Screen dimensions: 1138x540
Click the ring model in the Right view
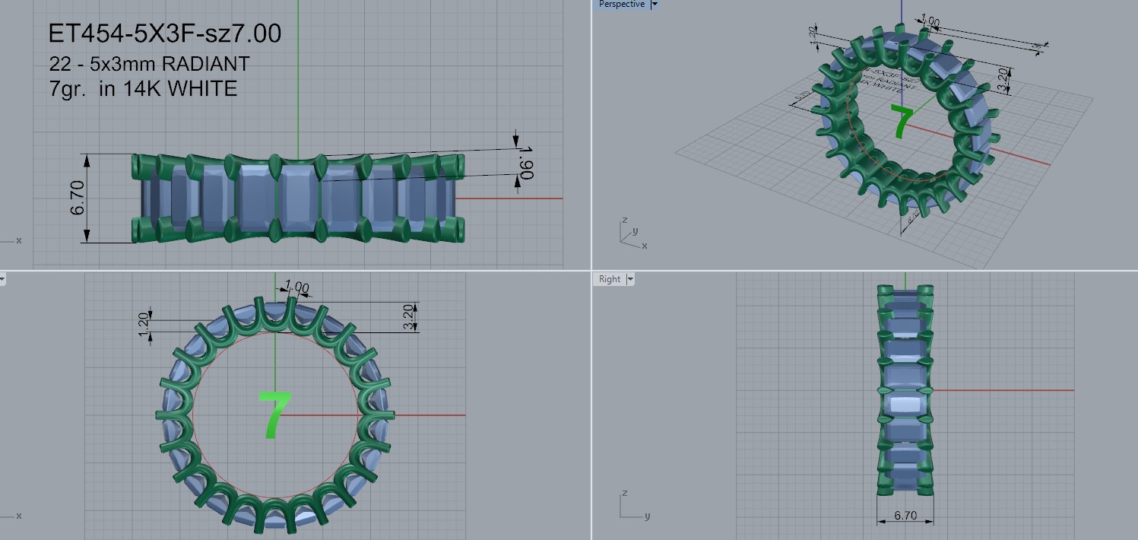coord(905,389)
